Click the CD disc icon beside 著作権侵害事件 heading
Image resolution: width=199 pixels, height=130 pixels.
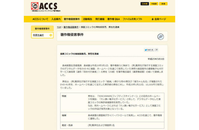point(161,37)
